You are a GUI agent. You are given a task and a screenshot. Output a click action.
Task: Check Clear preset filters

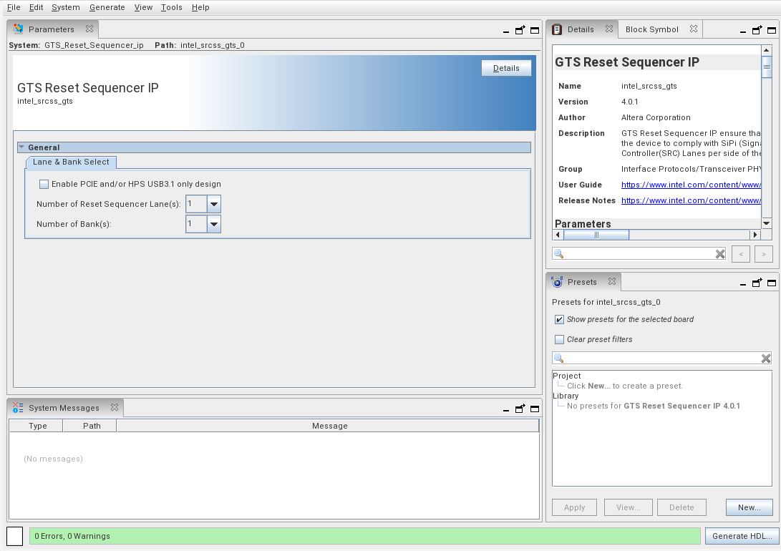(x=559, y=339)
